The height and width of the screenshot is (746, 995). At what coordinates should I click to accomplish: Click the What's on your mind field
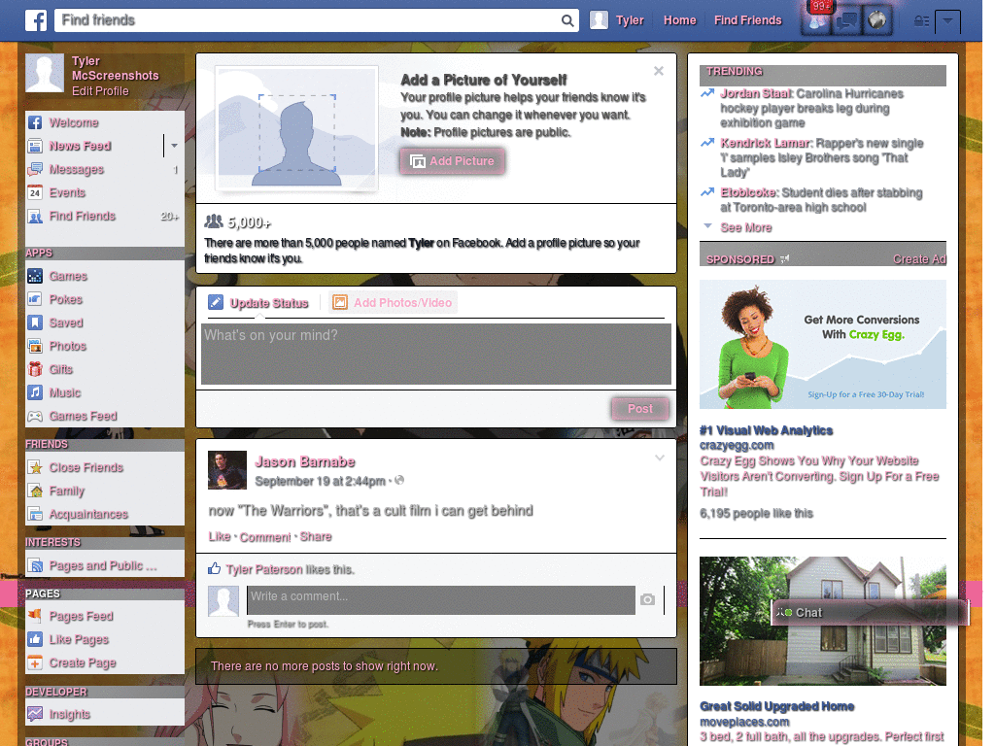pos(435,354)
